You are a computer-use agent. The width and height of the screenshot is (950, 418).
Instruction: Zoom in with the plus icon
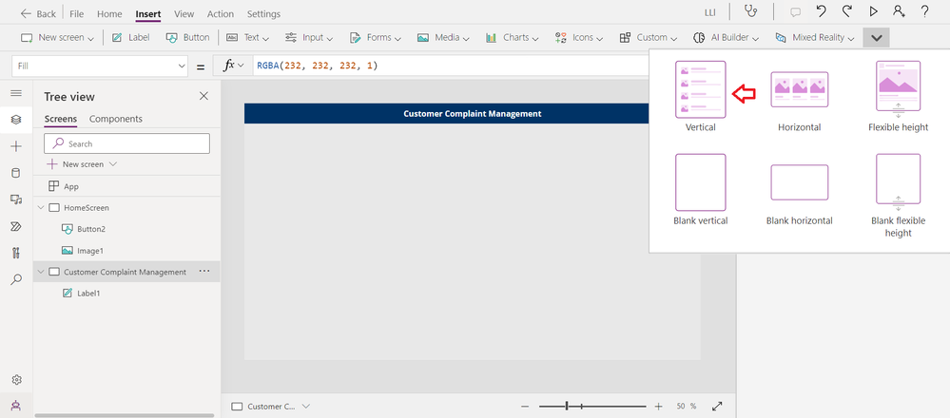pyautogui.click(x=659, y=407)
